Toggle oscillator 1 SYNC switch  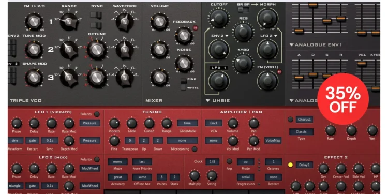(96, 15)
